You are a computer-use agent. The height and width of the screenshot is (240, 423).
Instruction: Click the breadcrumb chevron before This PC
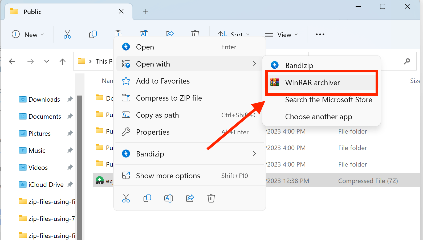coord(90,61)
